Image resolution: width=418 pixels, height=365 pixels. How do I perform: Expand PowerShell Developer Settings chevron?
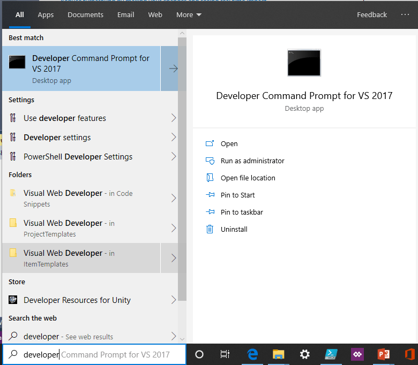click(174, 156)
